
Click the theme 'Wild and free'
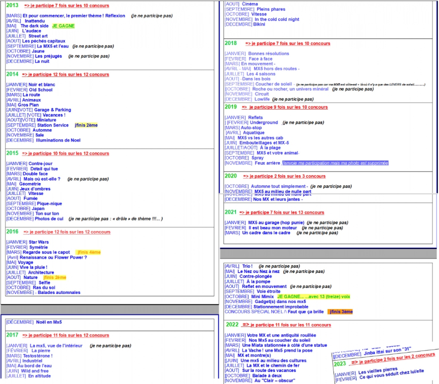point(34,371)
